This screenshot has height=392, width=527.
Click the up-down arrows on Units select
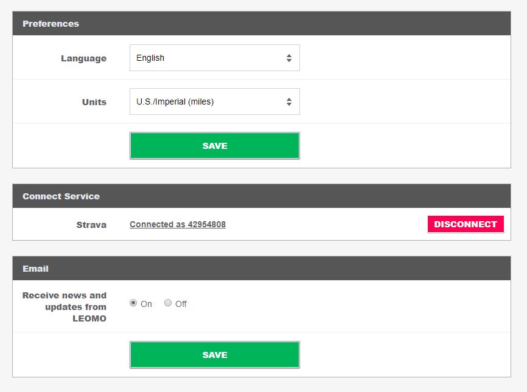point(289,102)
